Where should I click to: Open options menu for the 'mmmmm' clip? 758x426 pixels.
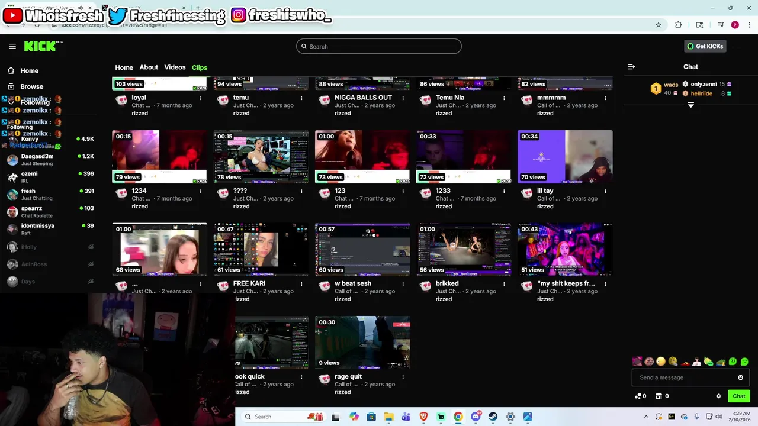[x=606, y=98]
